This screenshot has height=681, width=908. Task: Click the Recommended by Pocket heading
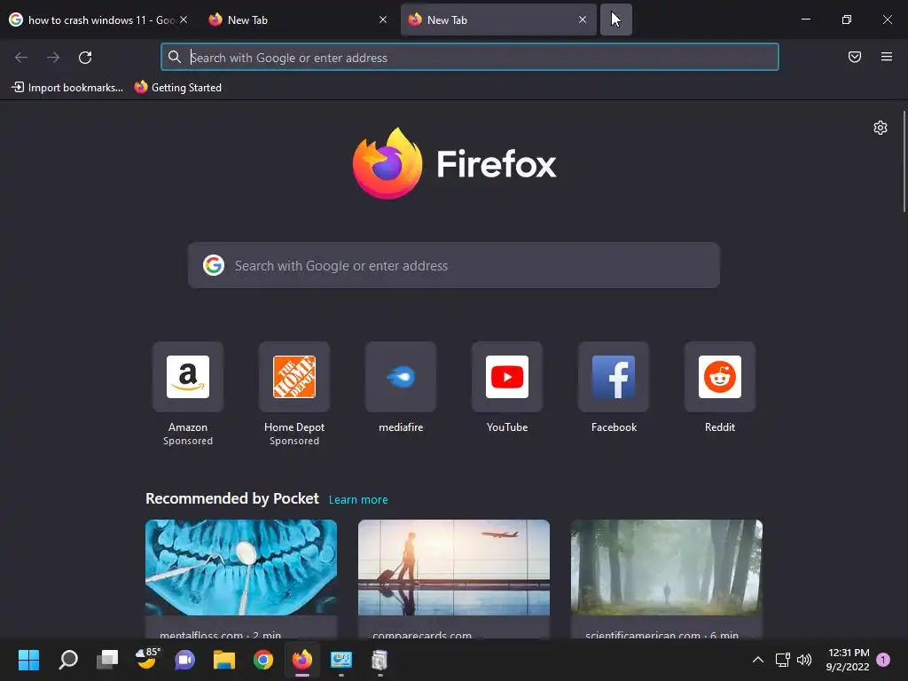(231, 498)
